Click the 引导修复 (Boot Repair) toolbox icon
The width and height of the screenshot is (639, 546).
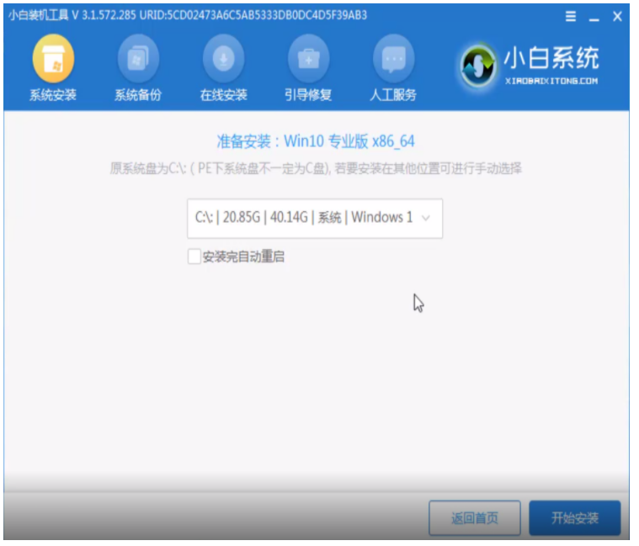(x=308, y=58)
